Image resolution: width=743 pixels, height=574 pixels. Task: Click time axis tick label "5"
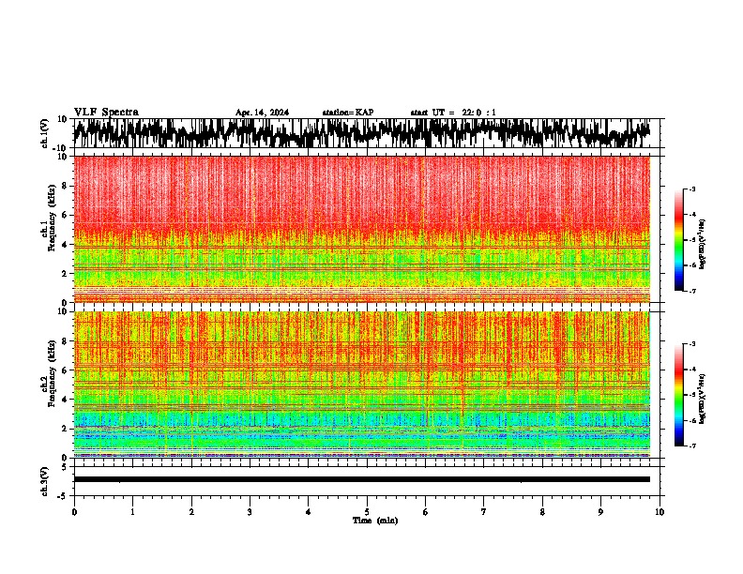(x=367, y=512)
